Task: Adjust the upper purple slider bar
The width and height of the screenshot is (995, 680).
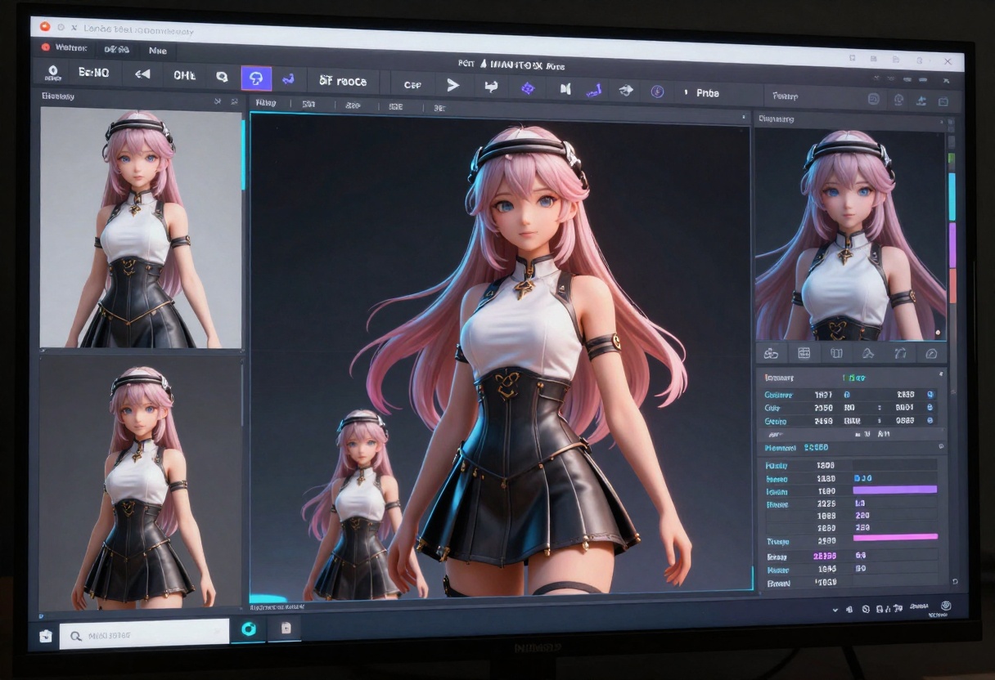Action: (x=894, y=490)
